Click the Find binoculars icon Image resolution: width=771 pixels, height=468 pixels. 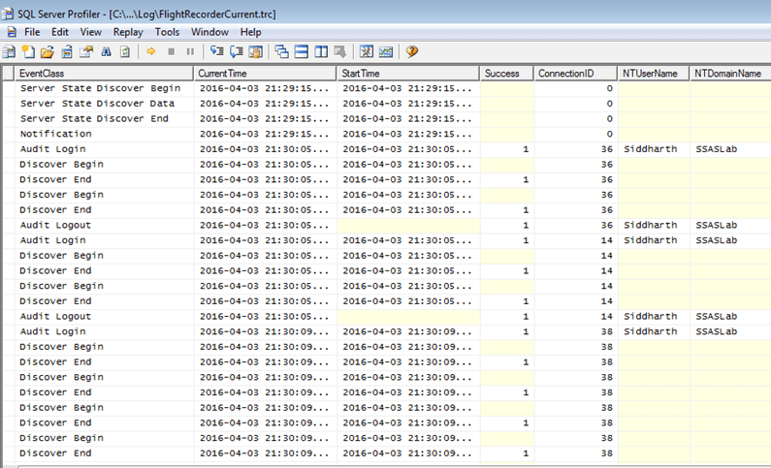click(107, 51)
